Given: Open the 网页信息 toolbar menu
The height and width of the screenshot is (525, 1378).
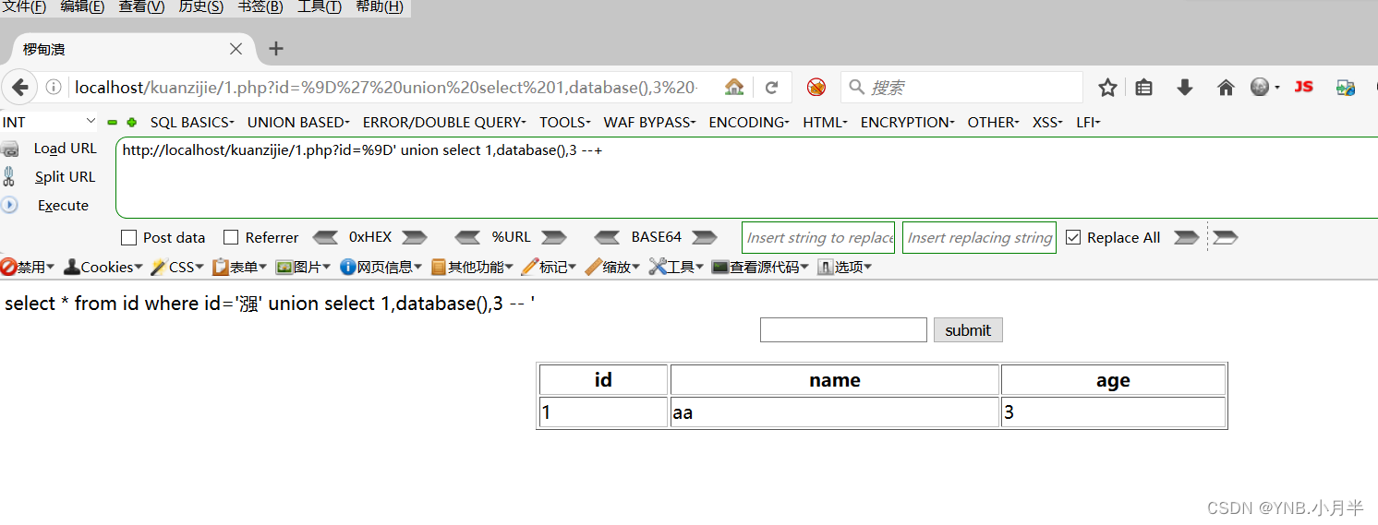Looking at the screenshot, I should [381, 268].
